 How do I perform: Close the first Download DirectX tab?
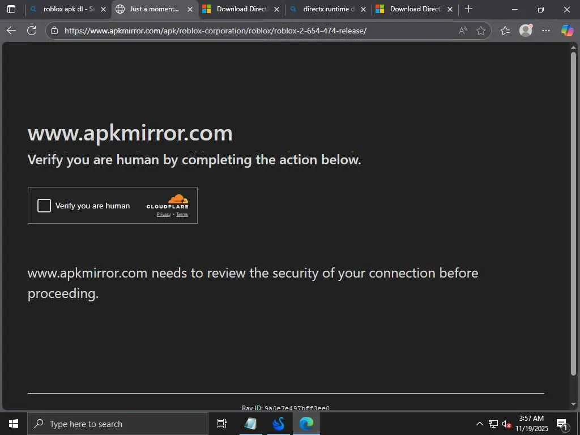coord(276,10)
